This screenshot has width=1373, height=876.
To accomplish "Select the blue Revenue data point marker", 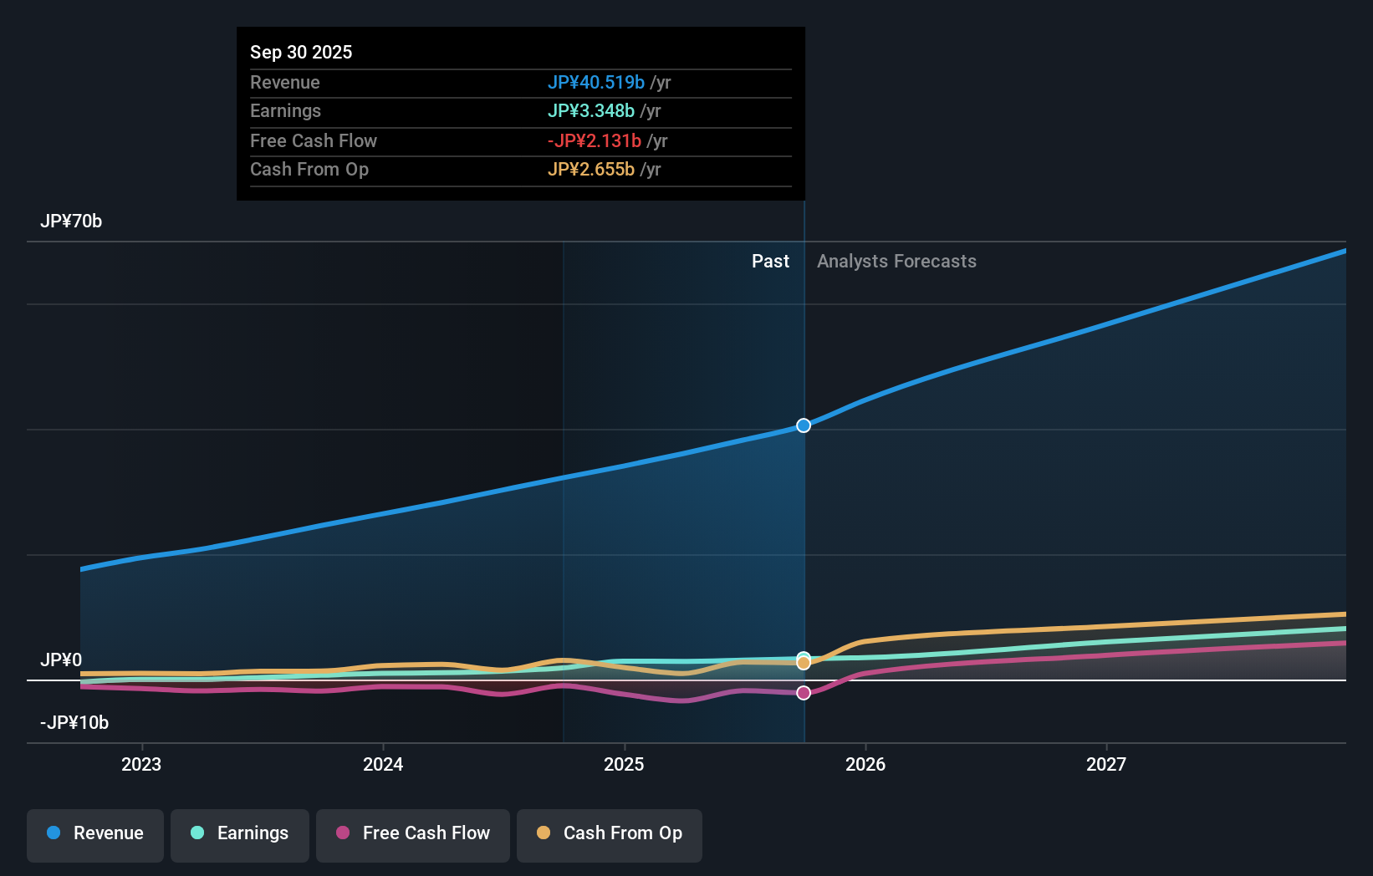I will (x=803, y=425).
